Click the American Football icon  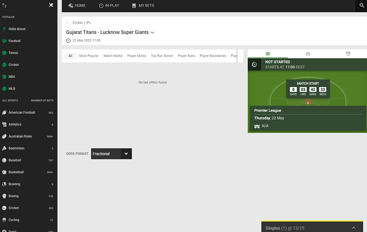click(4, 112)
